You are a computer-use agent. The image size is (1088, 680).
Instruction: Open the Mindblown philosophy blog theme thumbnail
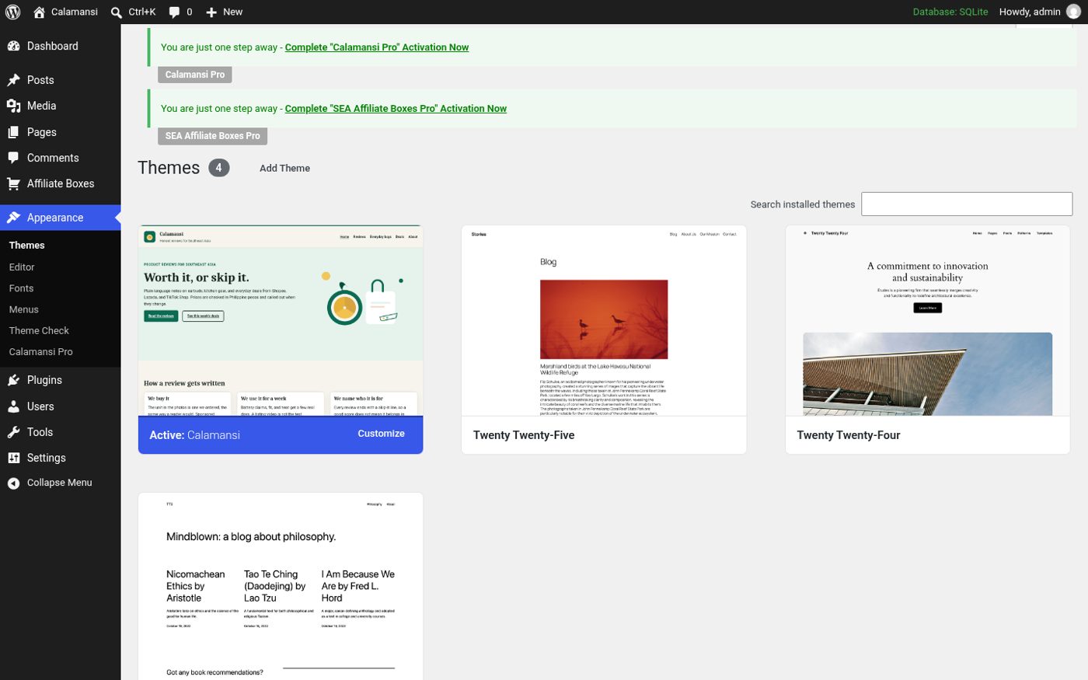point(281,586)
